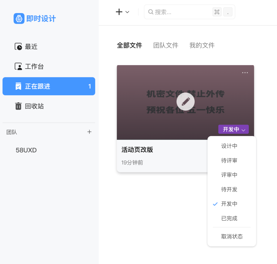Switch to the 我的文件 tab

click(202, 45)
